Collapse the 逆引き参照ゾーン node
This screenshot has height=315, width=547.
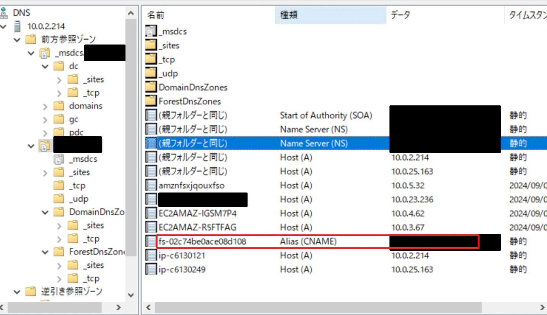[17, 292]
